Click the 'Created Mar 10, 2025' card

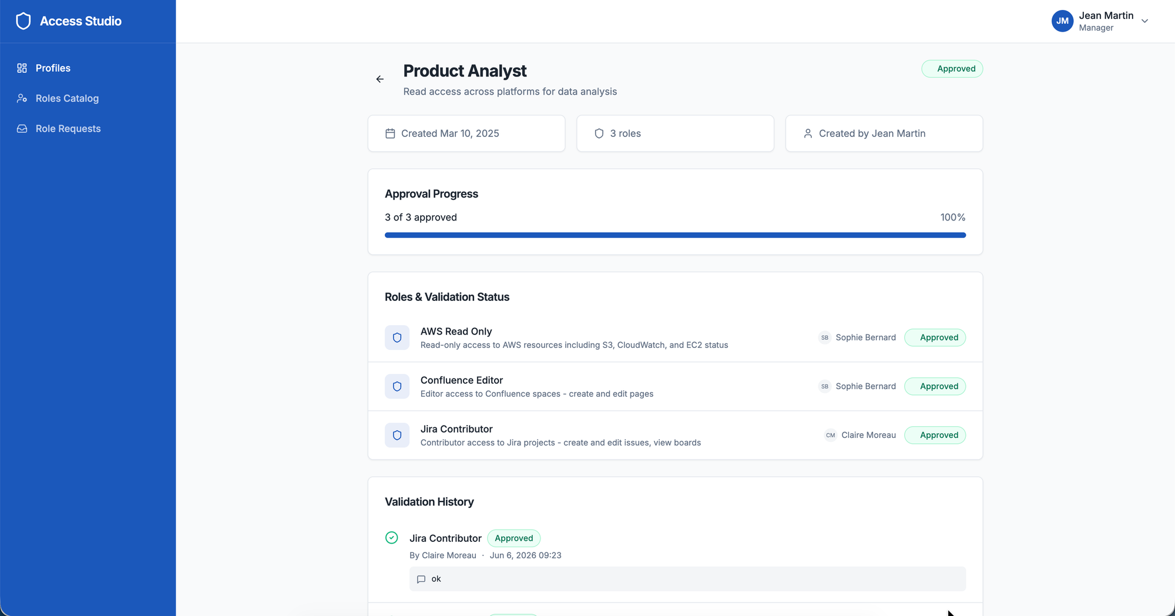tap(466, 133)
